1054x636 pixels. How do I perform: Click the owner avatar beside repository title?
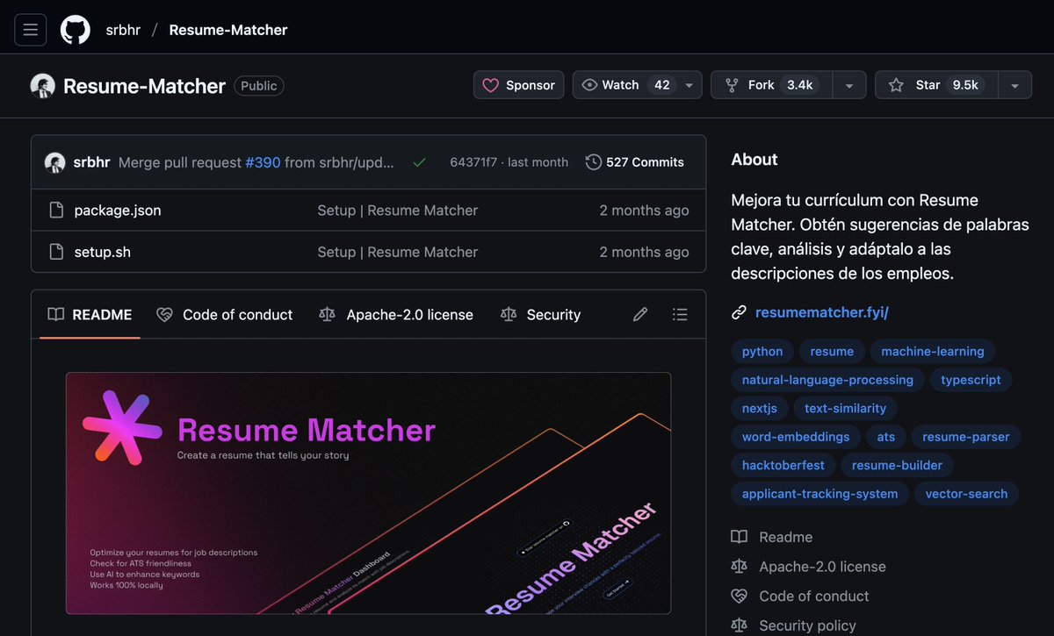(43, 85)
